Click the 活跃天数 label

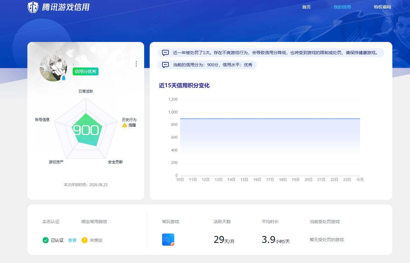click(x=222, y=222)
